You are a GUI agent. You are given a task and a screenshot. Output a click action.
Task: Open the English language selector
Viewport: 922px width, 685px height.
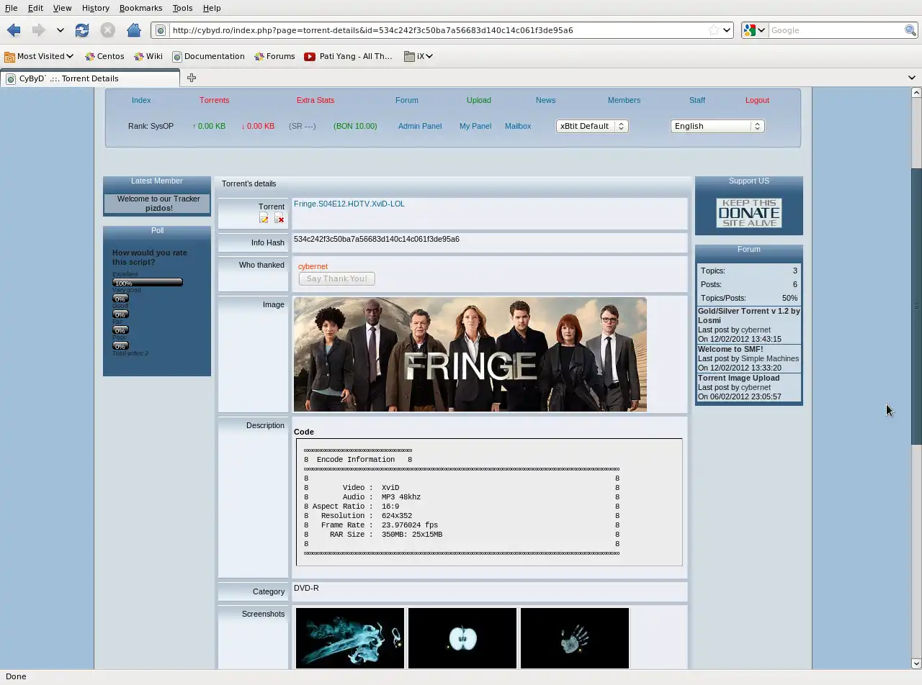click(x=717, y=126)
